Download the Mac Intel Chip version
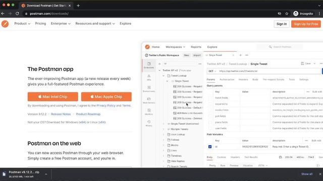The width and height of the screenshot is (323, 181). tap(52, 97)
